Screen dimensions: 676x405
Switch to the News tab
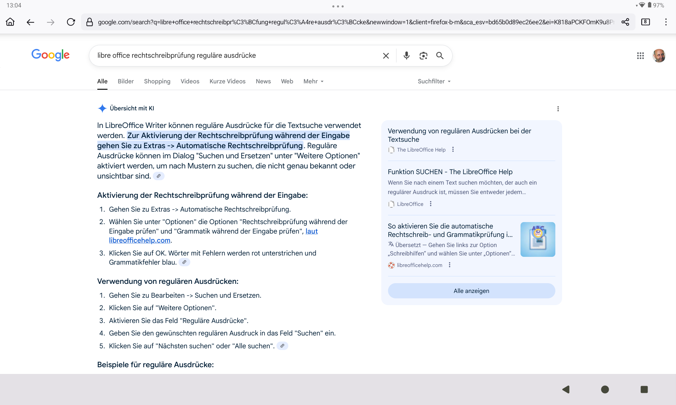(263, 81)
